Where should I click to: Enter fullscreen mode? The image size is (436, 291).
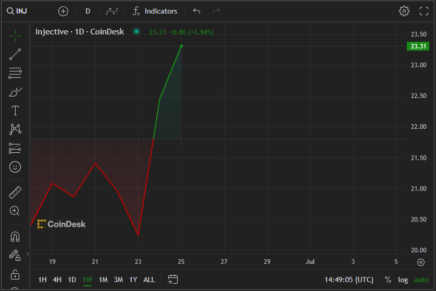click(x=424, y=11)
